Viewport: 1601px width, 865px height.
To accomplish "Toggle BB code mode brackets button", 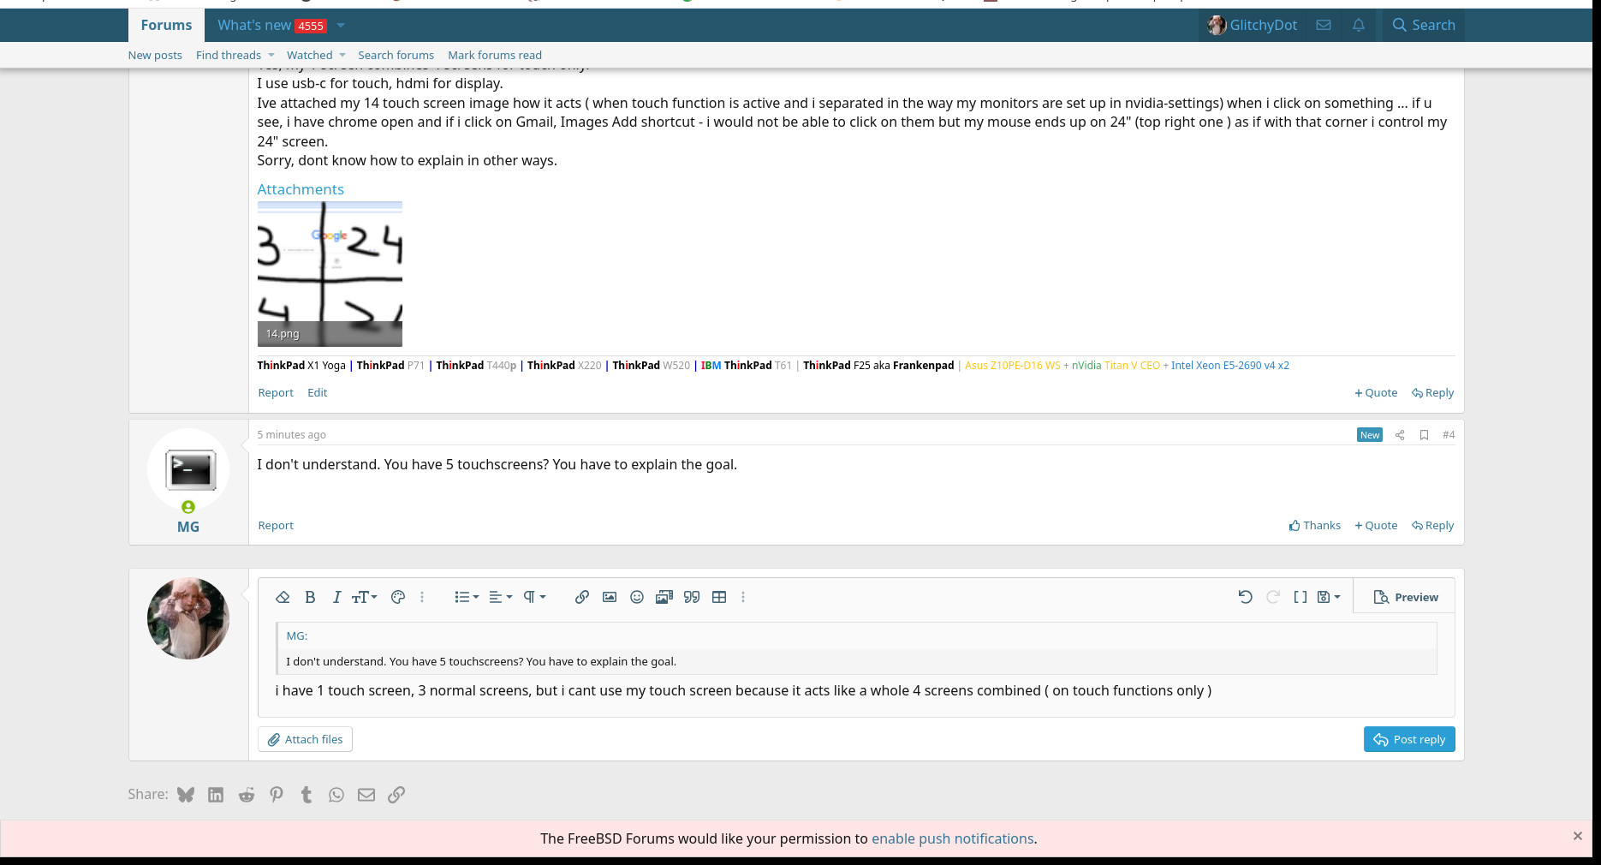I will coord(1300,597).
